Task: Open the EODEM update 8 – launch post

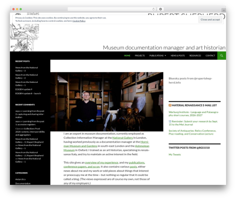Action: pyautogui.click(x=28, y=94)
